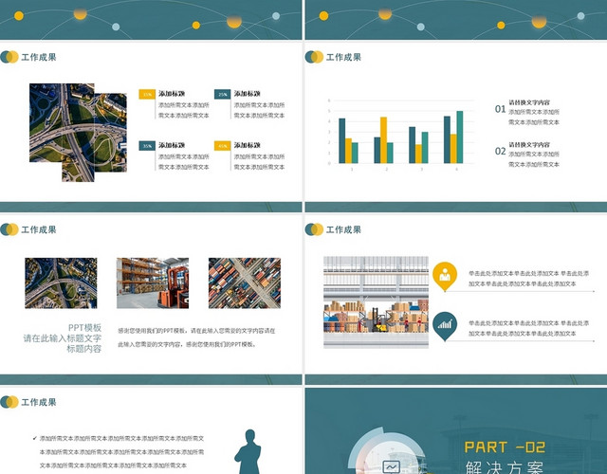
Task: Click the 'PPT模板' text line
Action: tap(84, 328)
